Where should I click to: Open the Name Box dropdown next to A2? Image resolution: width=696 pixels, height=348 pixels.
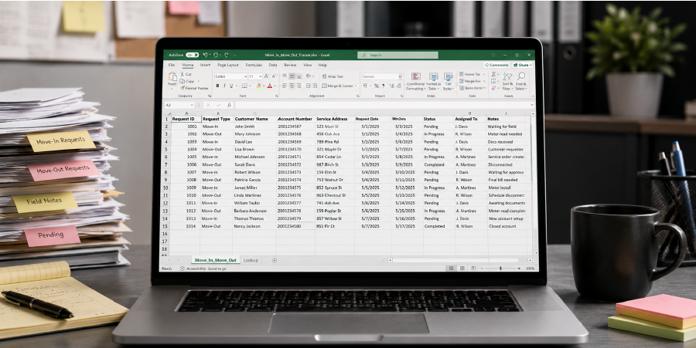pyautogui.click(x=192, y=105)
